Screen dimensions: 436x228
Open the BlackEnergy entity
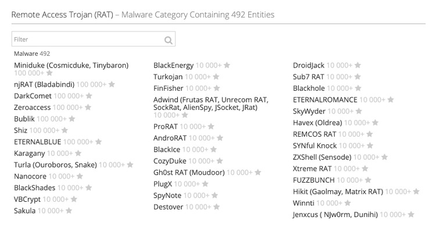click(x=173, y=66)
